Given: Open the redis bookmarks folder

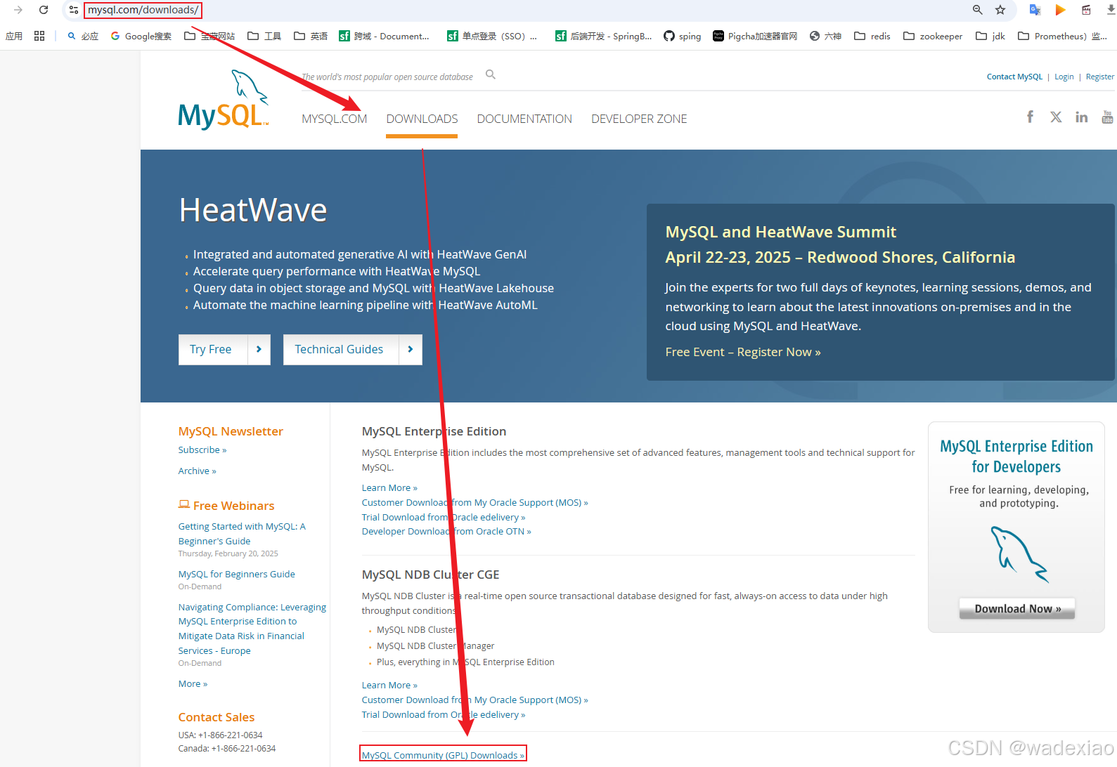Looking at the screenshot, I should click(872, 36).
